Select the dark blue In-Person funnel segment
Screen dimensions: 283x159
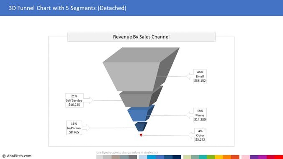point(141,127)
